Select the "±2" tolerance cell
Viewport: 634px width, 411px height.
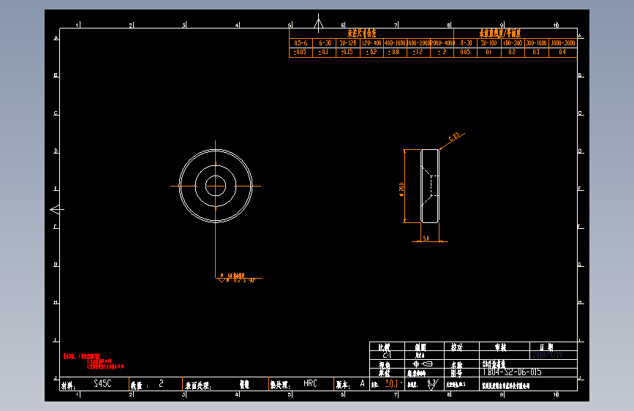click(x=442, y=52)
